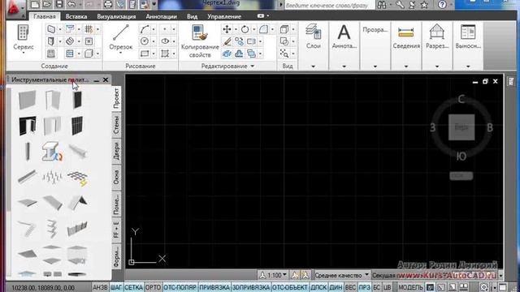Choose the column grid tool in palette
Screen dimensions: 520x292
point(77,178)
